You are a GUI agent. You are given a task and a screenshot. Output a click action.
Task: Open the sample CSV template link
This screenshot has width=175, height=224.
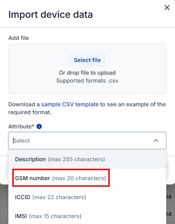tap(70, 104)
